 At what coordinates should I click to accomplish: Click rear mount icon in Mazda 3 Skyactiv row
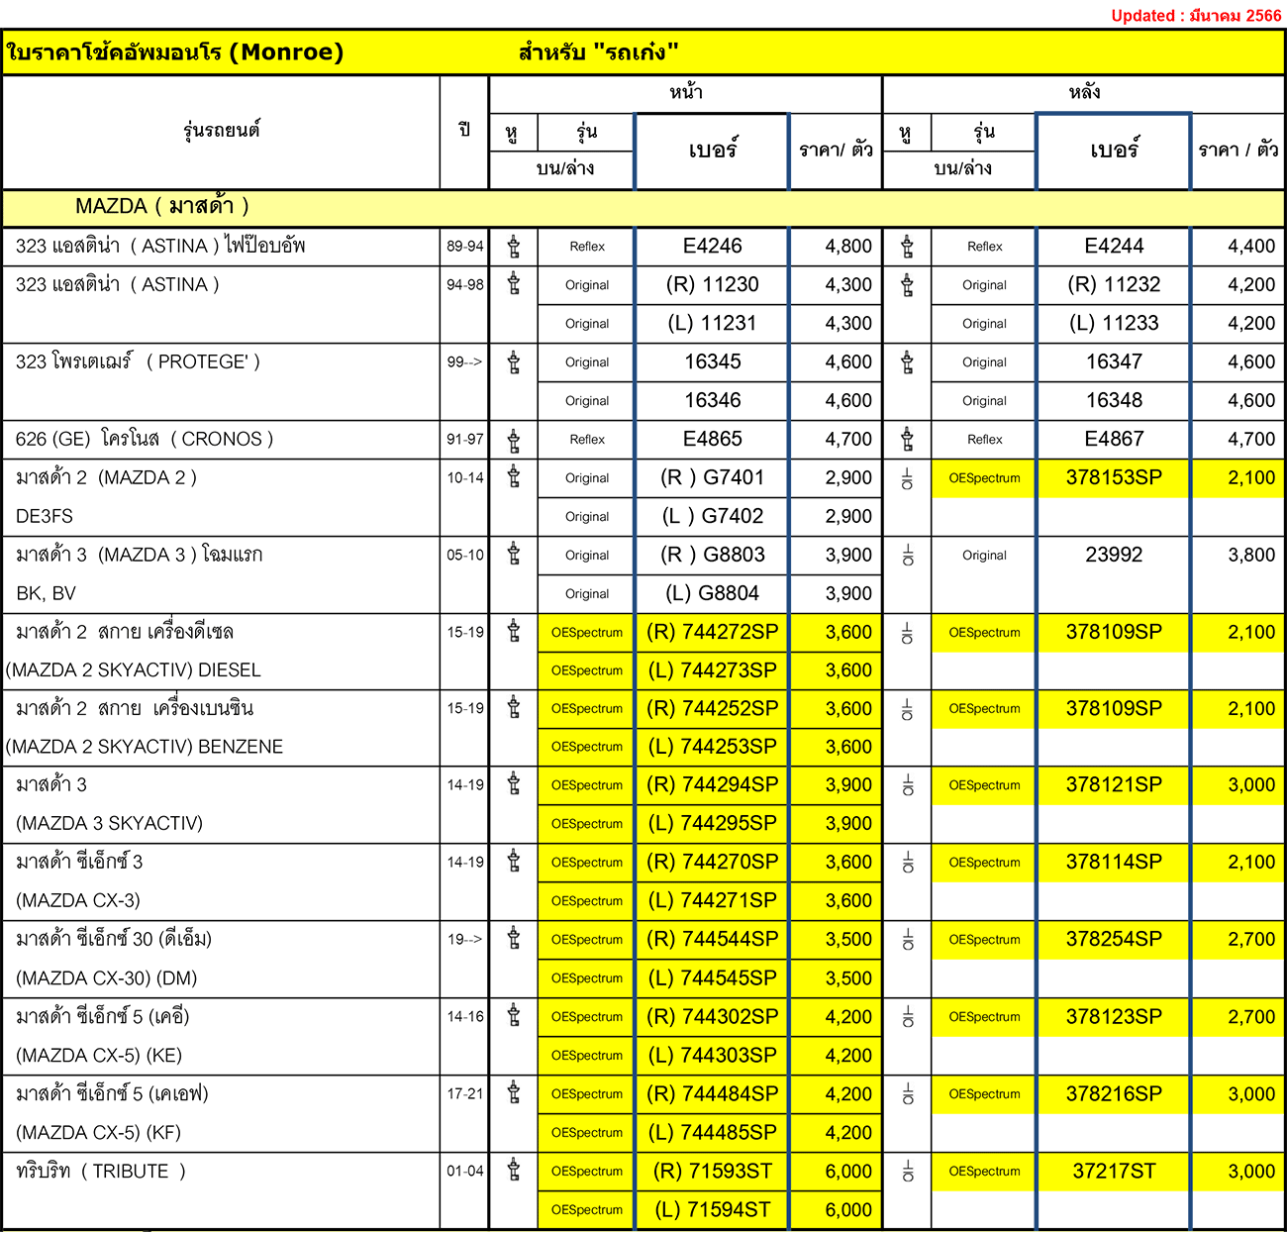(x=907, y=787)
